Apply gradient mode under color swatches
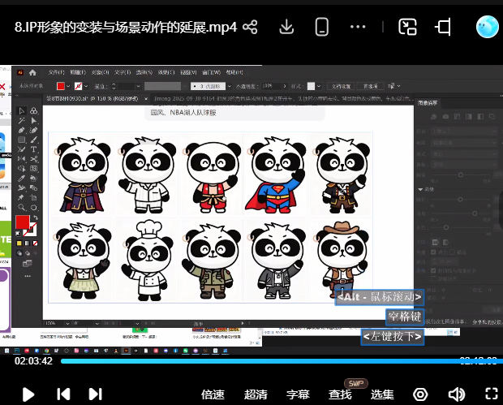This screenshot has height=405, width=503. (x=27, y=243)
